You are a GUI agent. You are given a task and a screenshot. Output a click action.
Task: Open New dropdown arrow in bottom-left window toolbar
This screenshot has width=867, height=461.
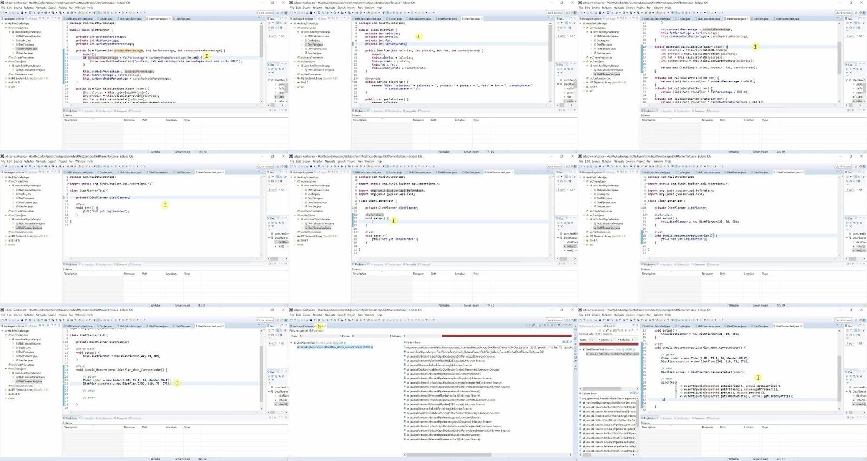7,320
